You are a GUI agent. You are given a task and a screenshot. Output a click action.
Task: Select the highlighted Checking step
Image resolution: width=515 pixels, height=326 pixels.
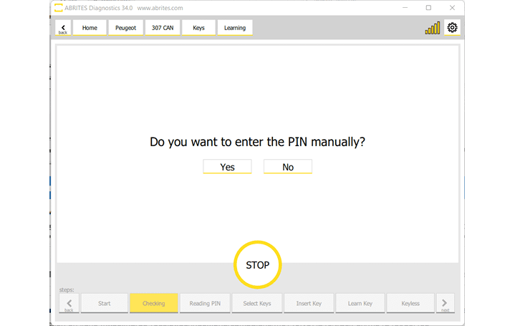click(x=153, y=303)
